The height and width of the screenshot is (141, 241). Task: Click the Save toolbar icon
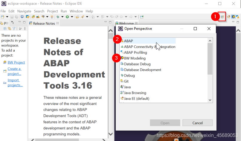(12, 17)
